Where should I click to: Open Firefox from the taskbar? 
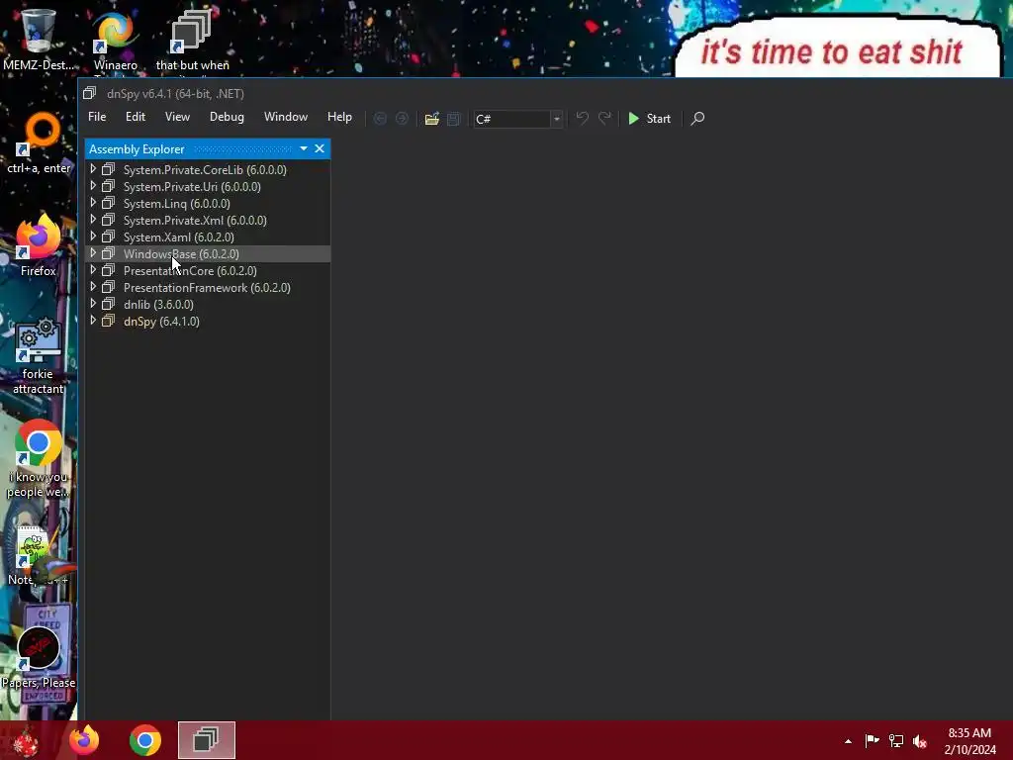(85, 740)
